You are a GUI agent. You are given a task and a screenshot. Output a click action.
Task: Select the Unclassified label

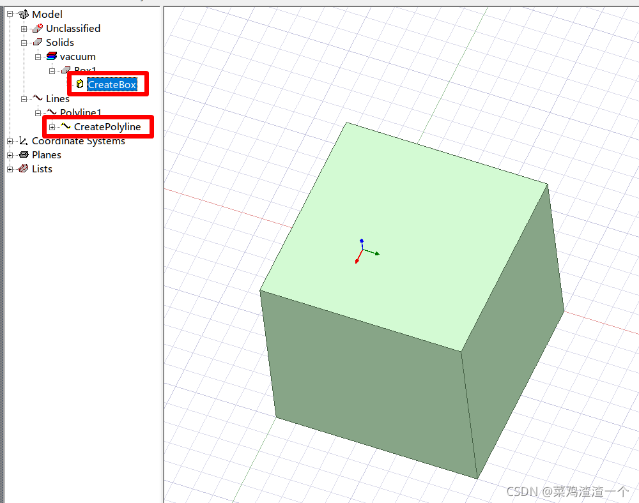click(73, 29)
